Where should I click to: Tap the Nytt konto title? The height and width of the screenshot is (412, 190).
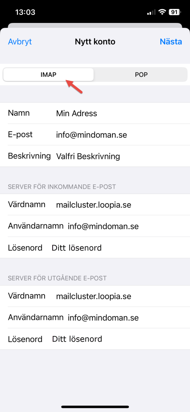[95, 41]
